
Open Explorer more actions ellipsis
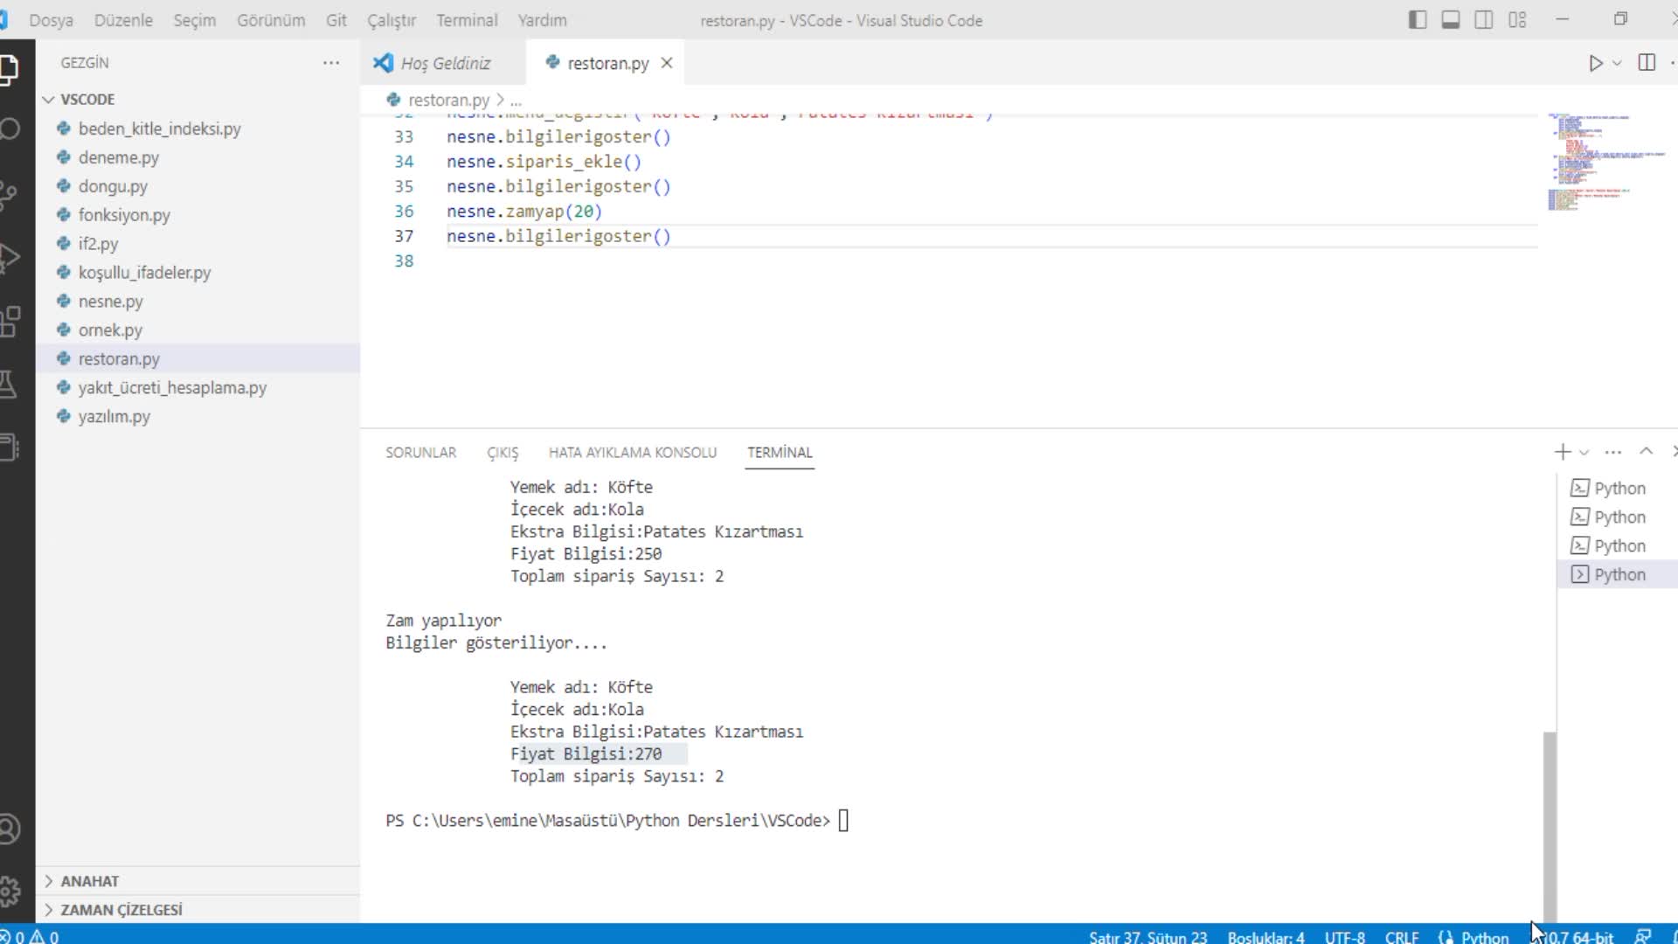[x=331, y=63]
